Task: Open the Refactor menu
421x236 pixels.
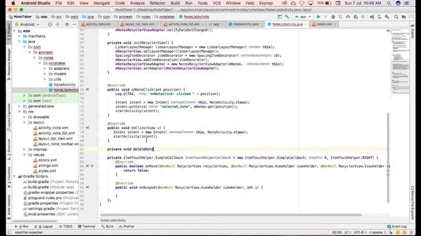Action: (157, 3)
